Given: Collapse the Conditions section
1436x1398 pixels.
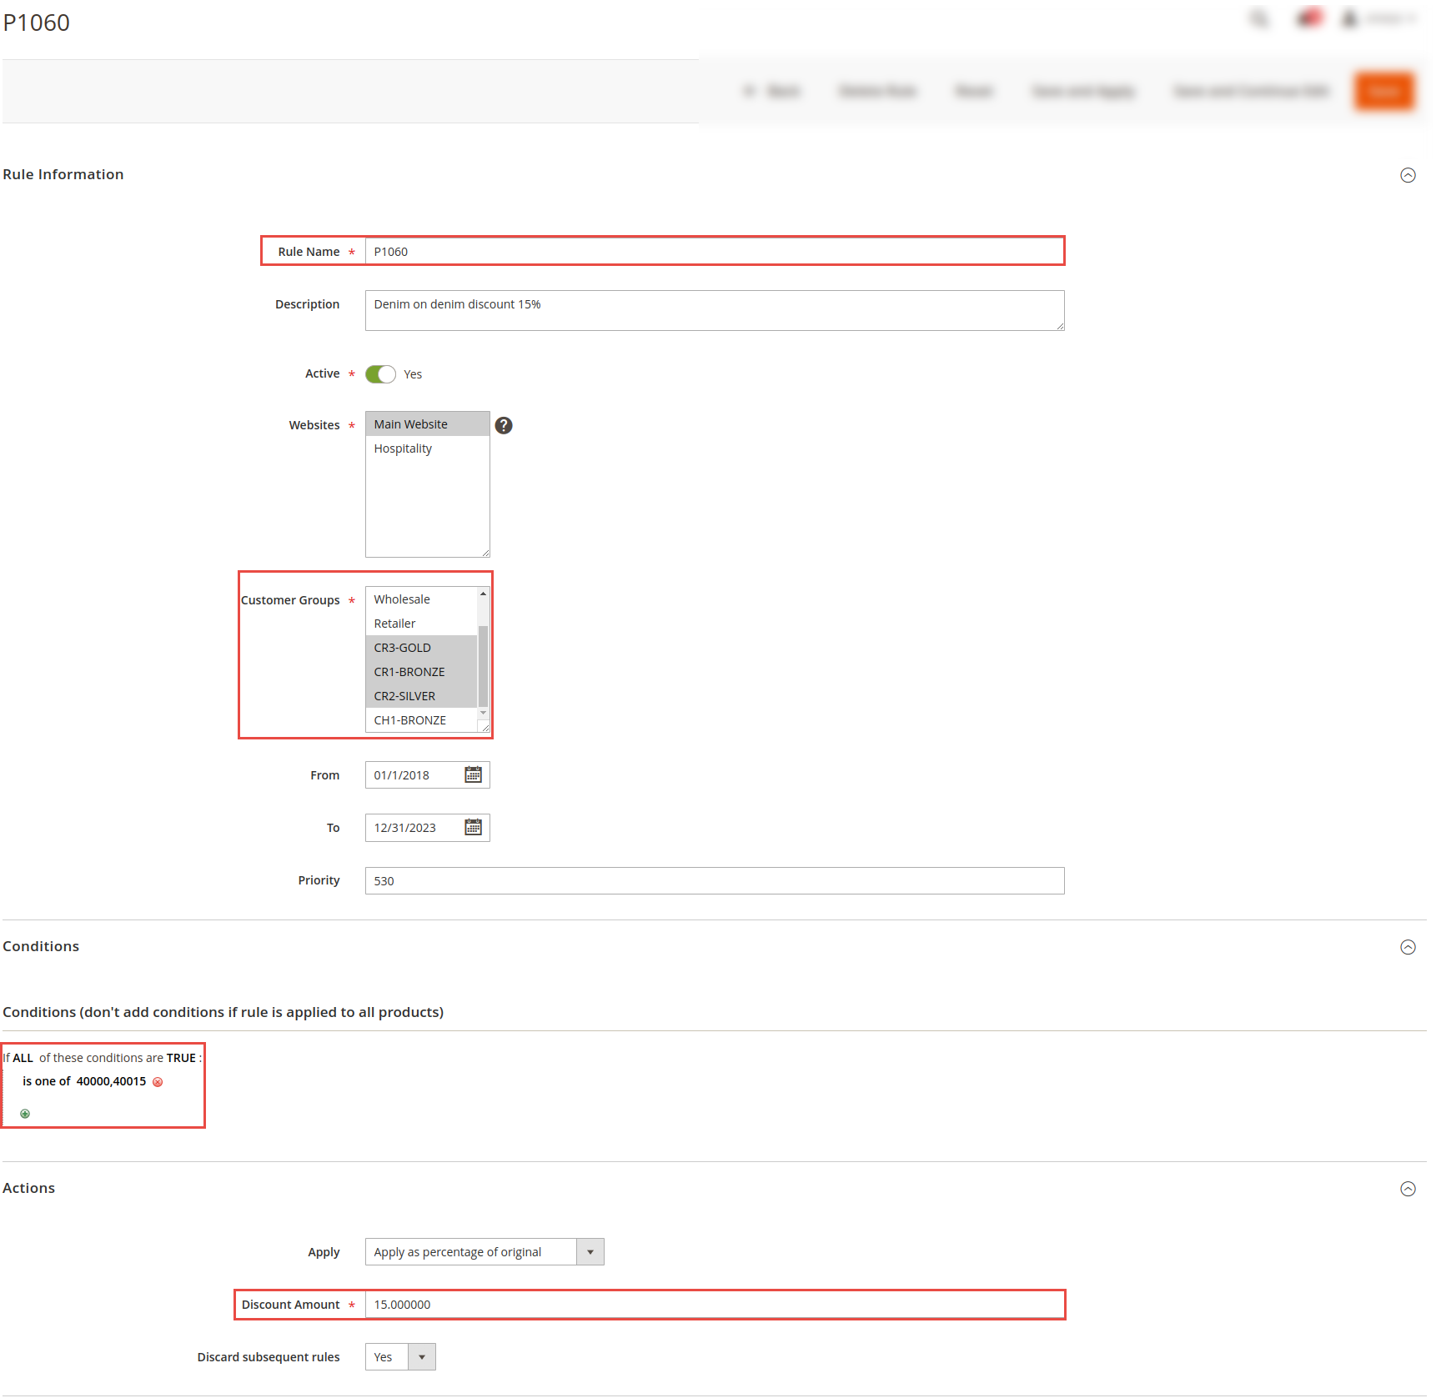Looking at the screenshot, I should pyautogui.click(x=1408, y=947).
